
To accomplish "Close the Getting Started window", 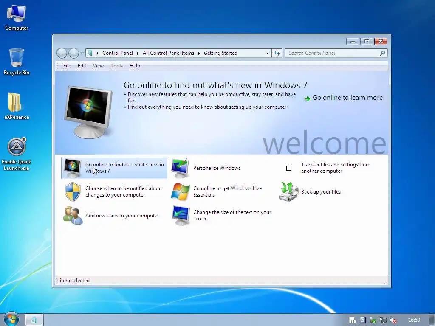I will 381,42.
